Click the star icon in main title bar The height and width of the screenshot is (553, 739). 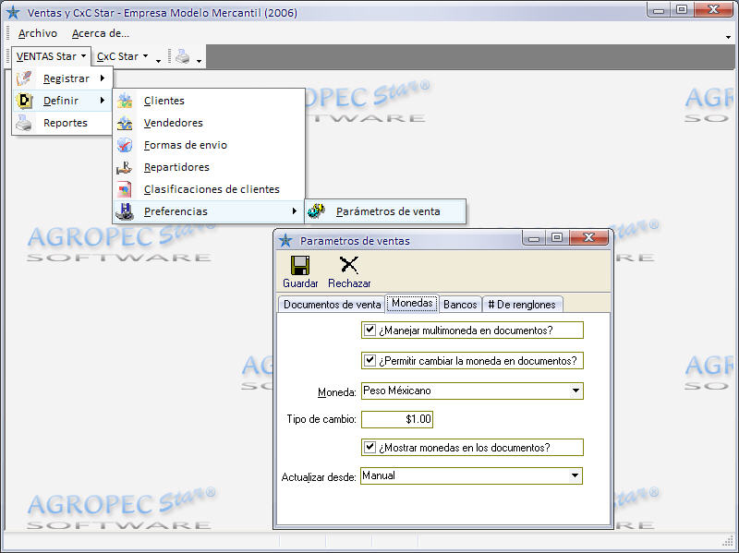[x=13, y=13]
